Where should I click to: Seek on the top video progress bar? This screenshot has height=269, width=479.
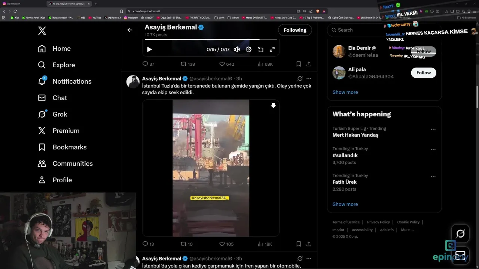[x=211, y=39]
